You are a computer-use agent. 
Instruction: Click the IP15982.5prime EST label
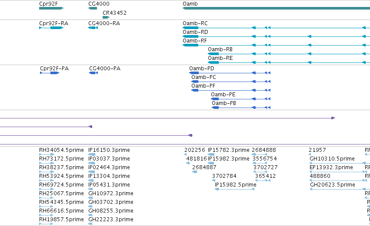tap(236, 185)
